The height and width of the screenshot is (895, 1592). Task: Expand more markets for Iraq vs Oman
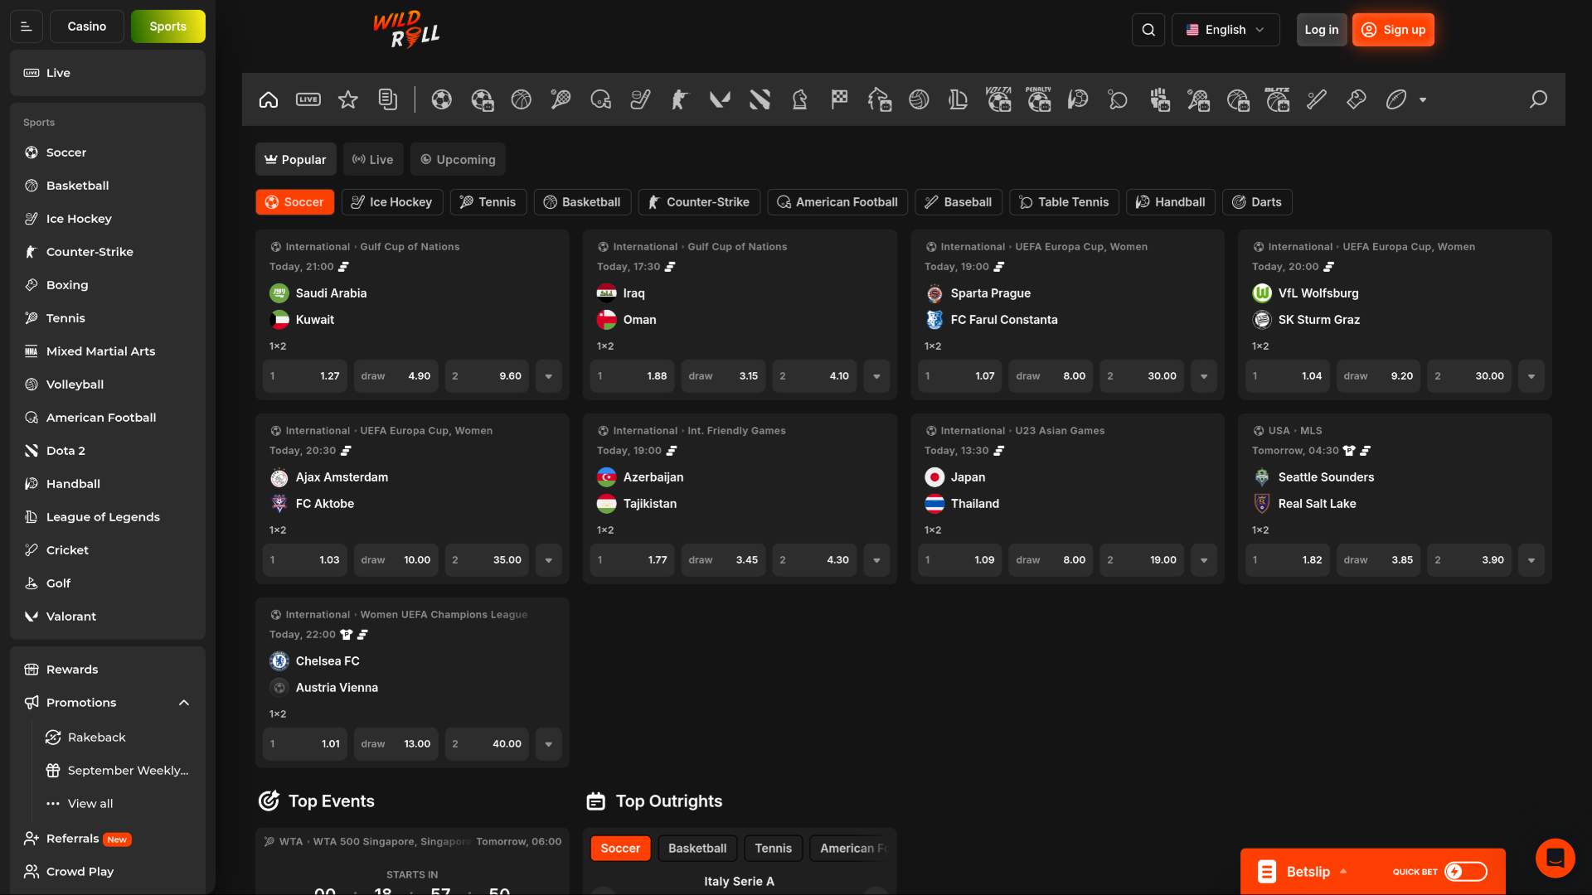(x=876, y=376)
